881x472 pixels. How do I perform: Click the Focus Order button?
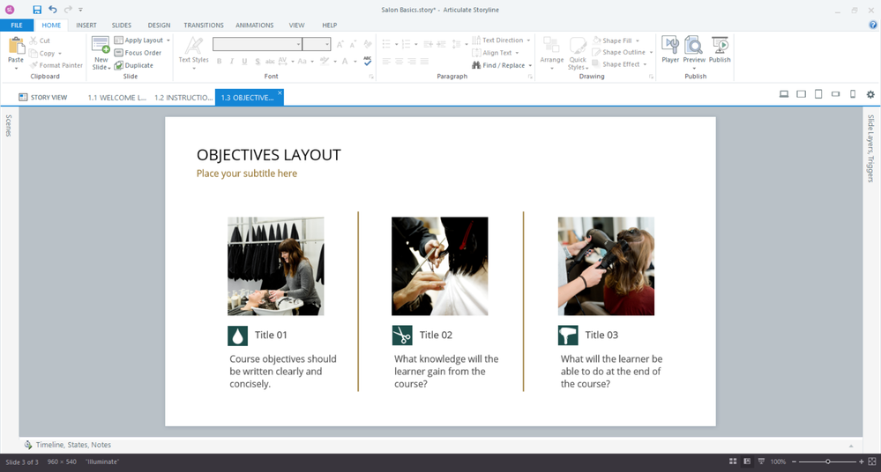pos(142,53)
